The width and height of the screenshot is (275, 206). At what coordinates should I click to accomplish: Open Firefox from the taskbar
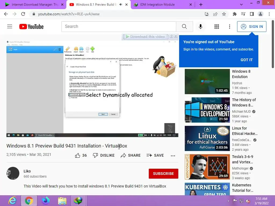coord(46,201)
